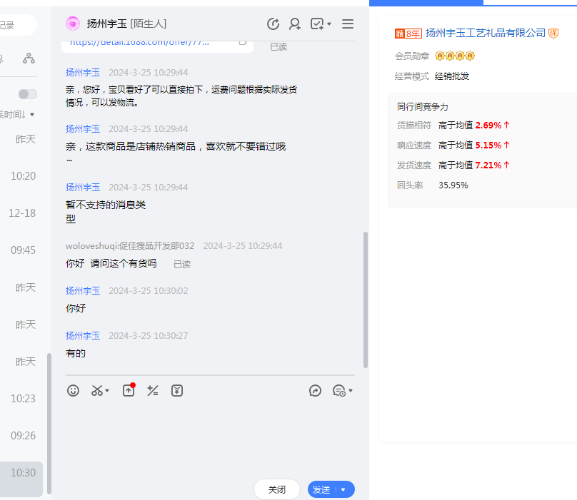Click the organization structure icon in sidebar

pyautogui.click(x=29, y=58)
